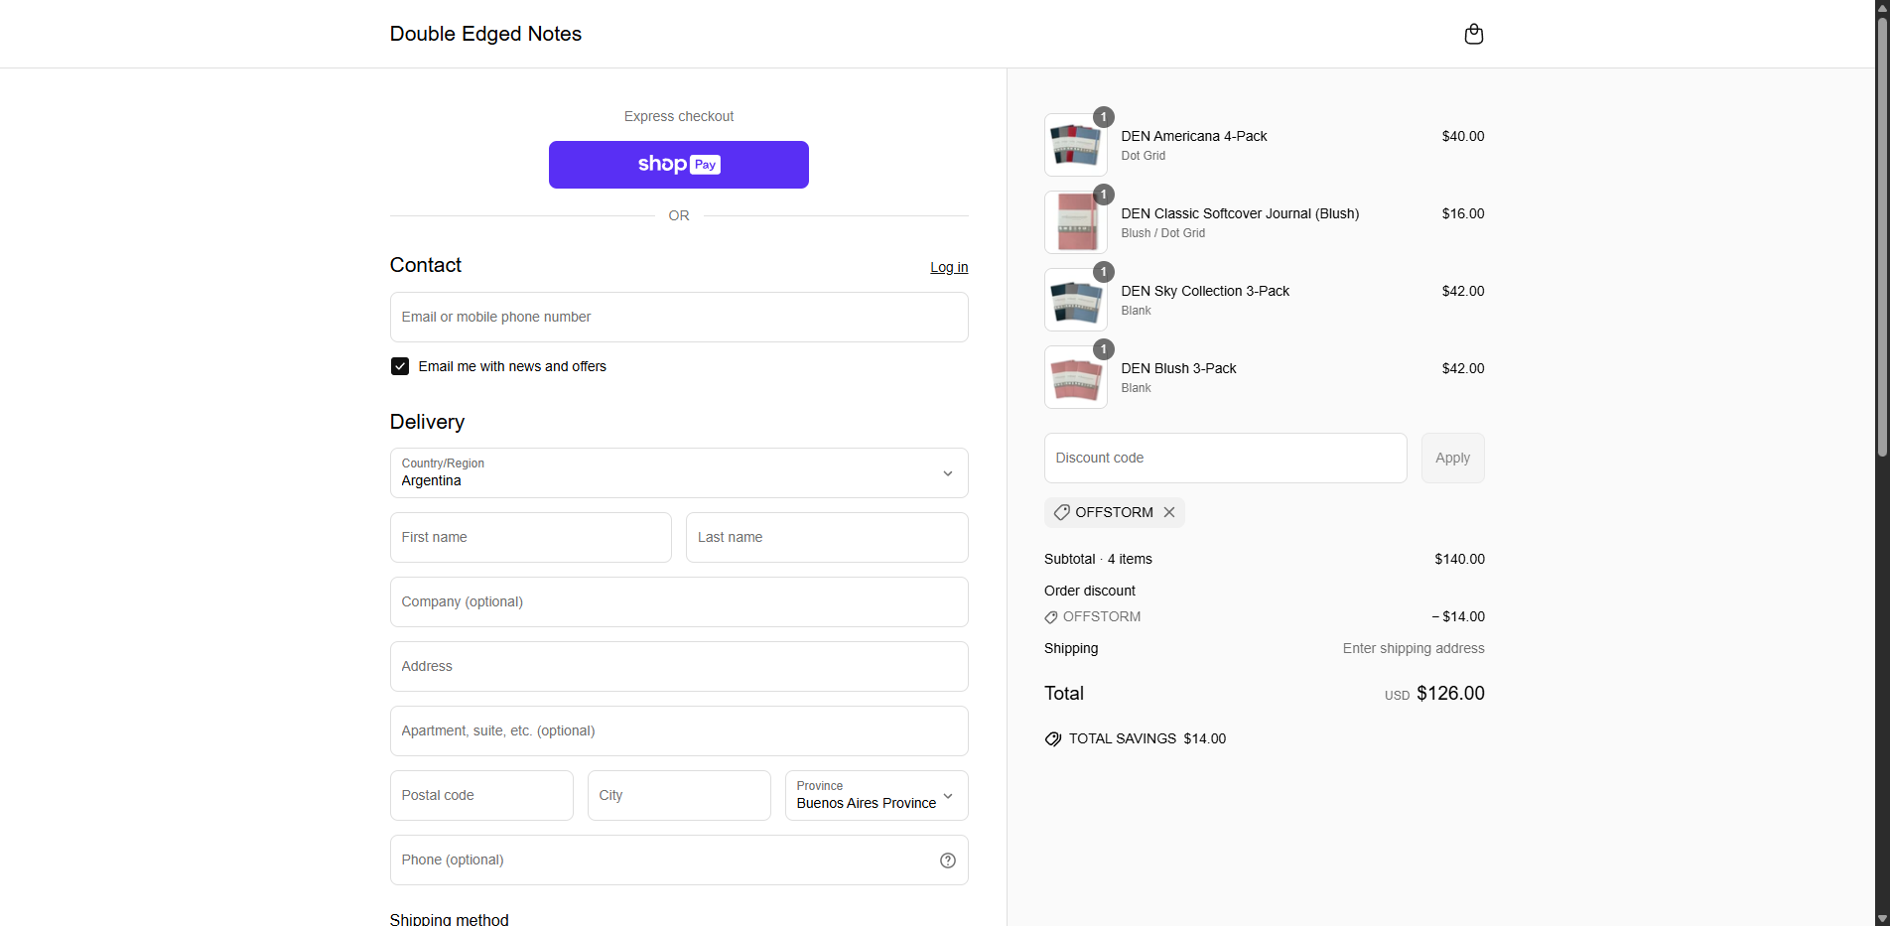Click the − $14.00 discount amount

1458,617
